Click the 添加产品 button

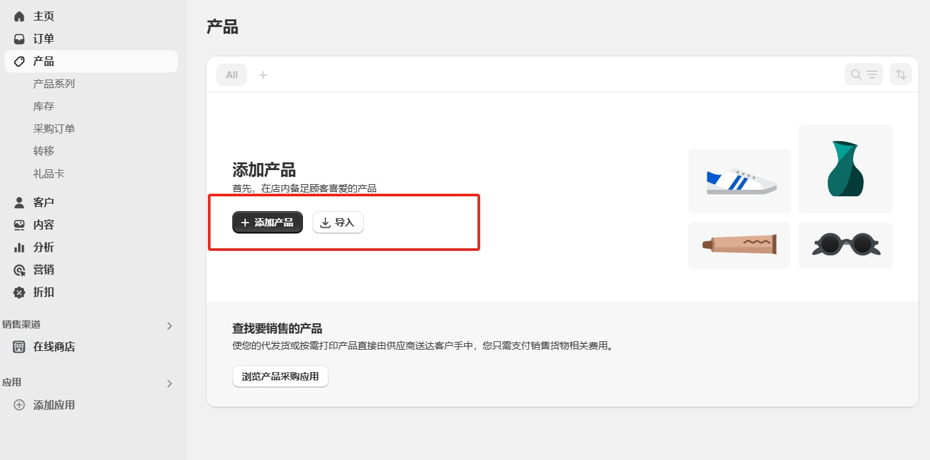(x=267, y=222)
